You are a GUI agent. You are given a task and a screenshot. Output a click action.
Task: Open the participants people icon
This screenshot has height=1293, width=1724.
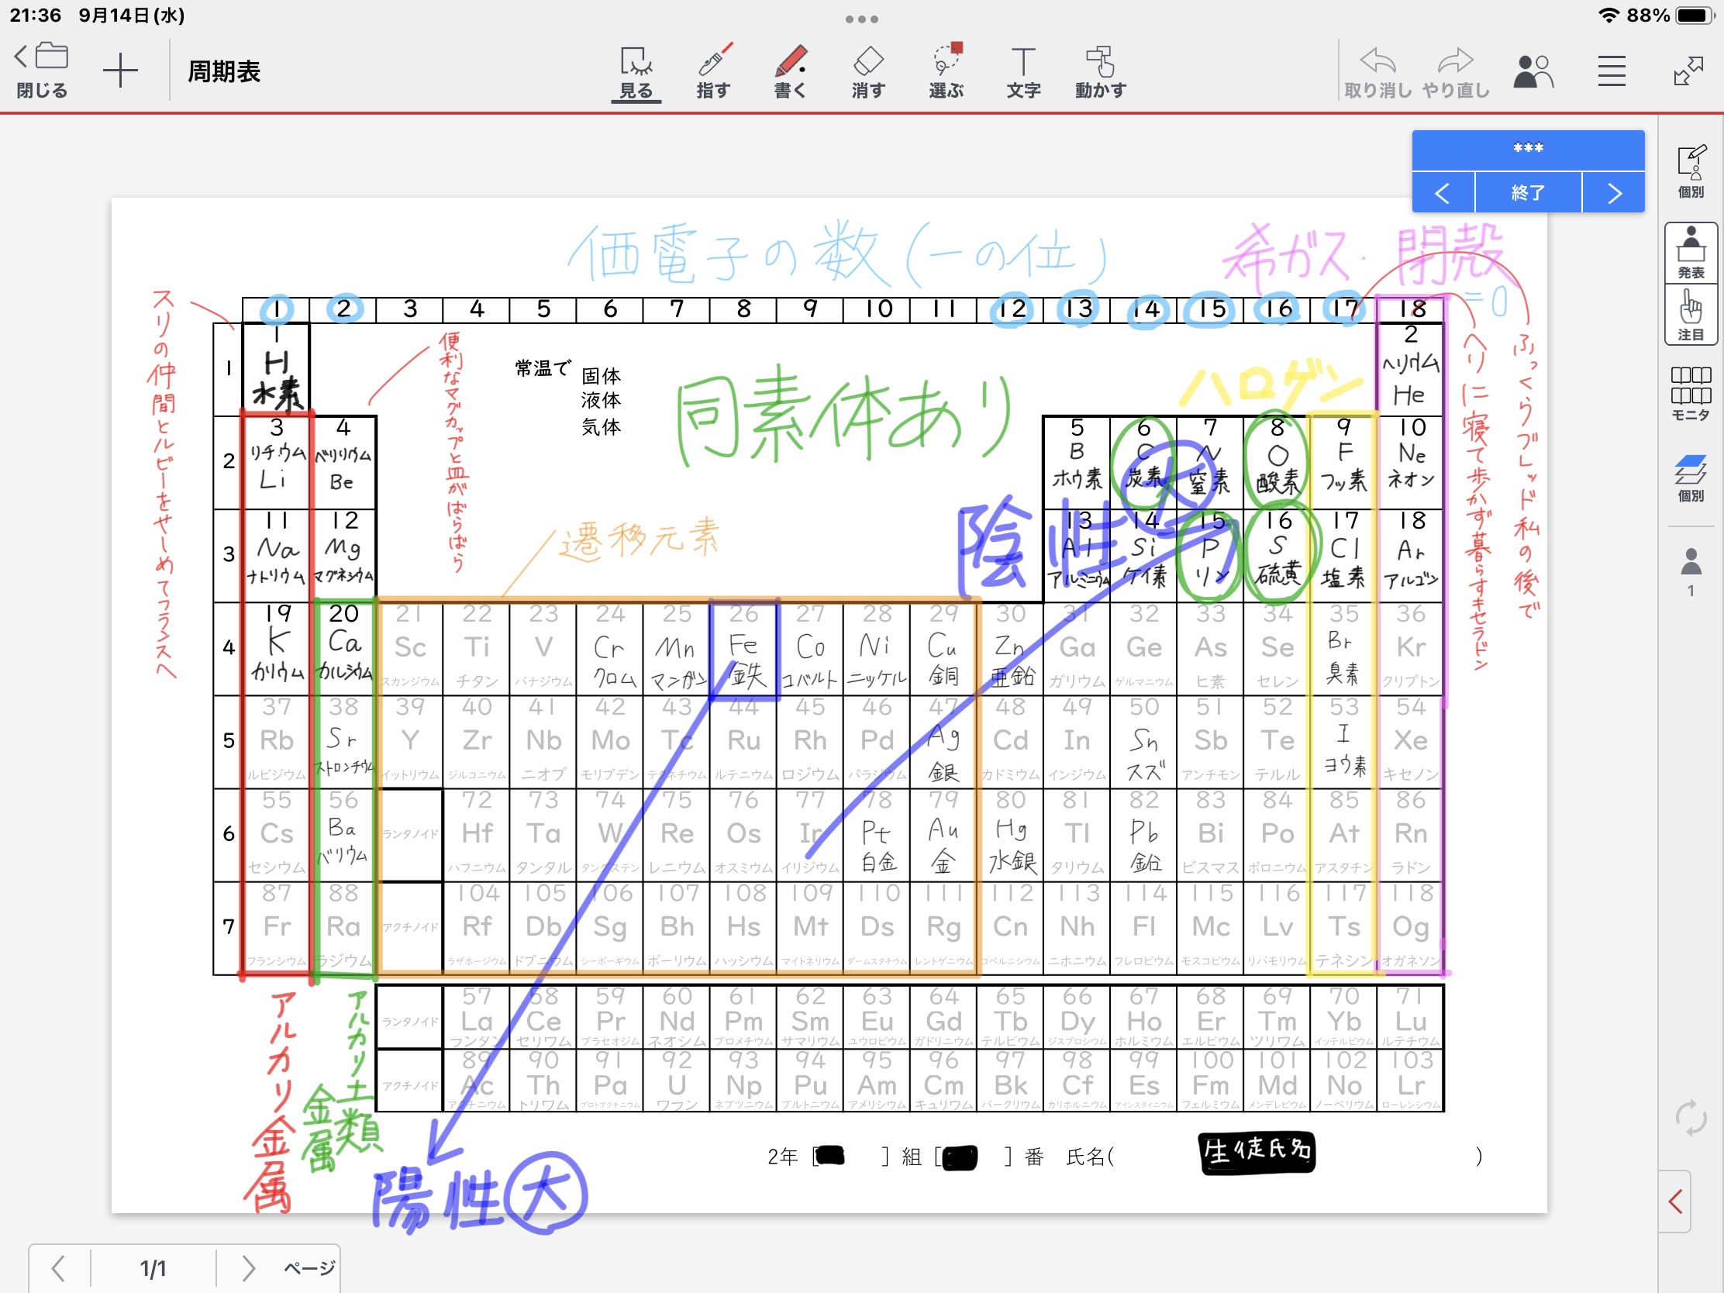pyautogui.click(x=1532, y=71)
